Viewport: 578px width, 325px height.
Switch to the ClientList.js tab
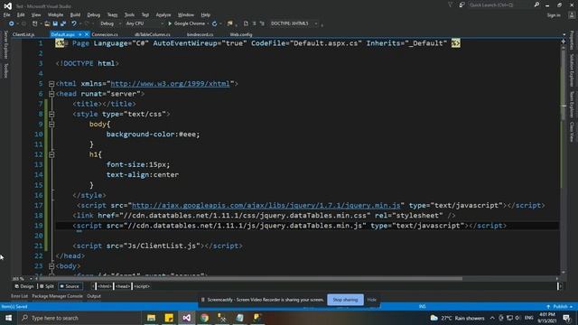(23, 34)
